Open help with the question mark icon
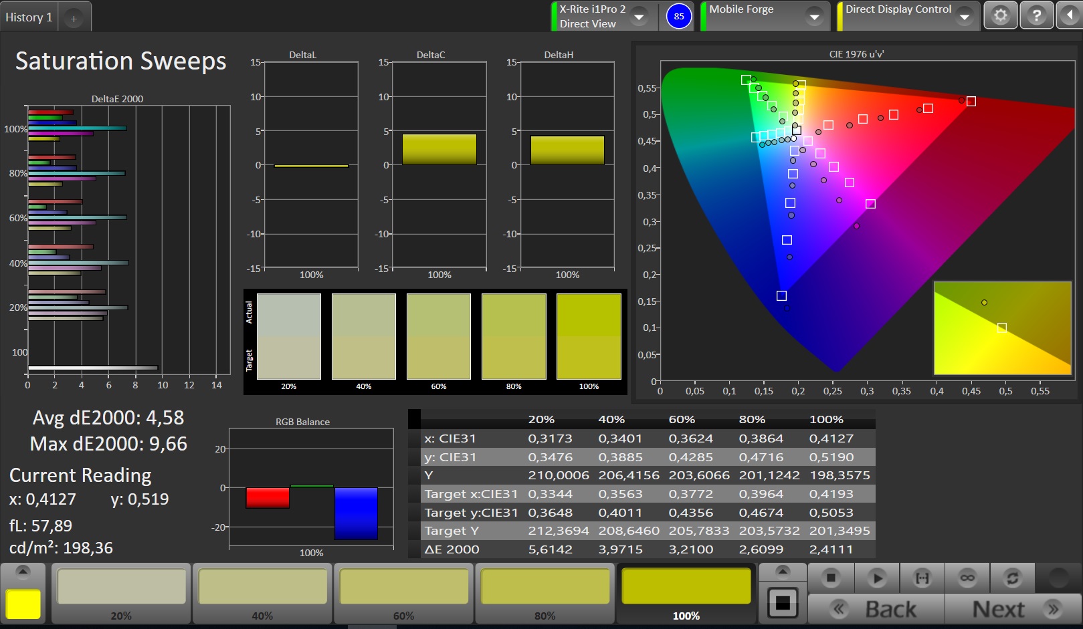Screen dimensions: 1083x629 pyautogui.click(x=1036, y=16)
